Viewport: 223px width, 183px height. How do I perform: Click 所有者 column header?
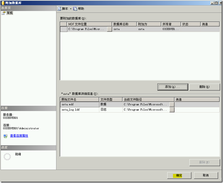pos(171,24)
